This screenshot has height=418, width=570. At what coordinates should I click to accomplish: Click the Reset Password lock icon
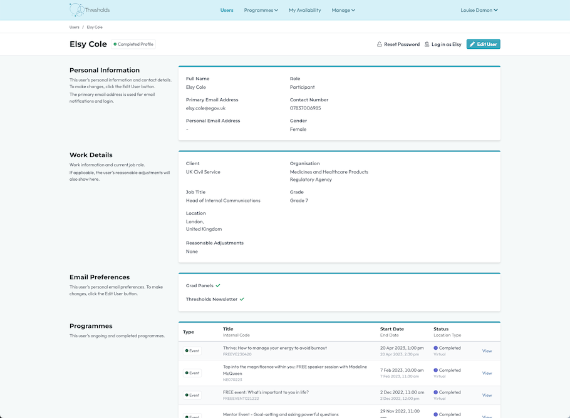(379, 44)
